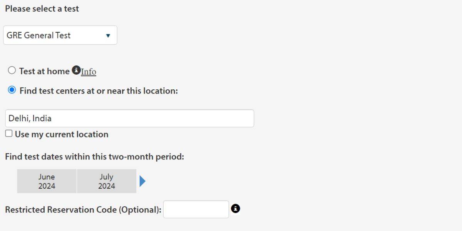Select the Find test centers radio button

pyautogui.click(x=12, y=90)
